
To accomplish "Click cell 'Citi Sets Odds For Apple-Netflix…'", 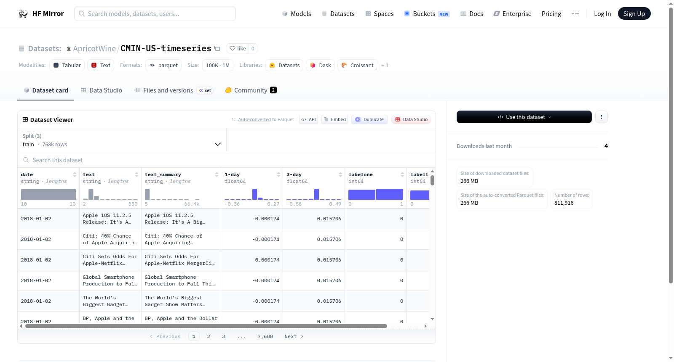I will coord(110,260).
